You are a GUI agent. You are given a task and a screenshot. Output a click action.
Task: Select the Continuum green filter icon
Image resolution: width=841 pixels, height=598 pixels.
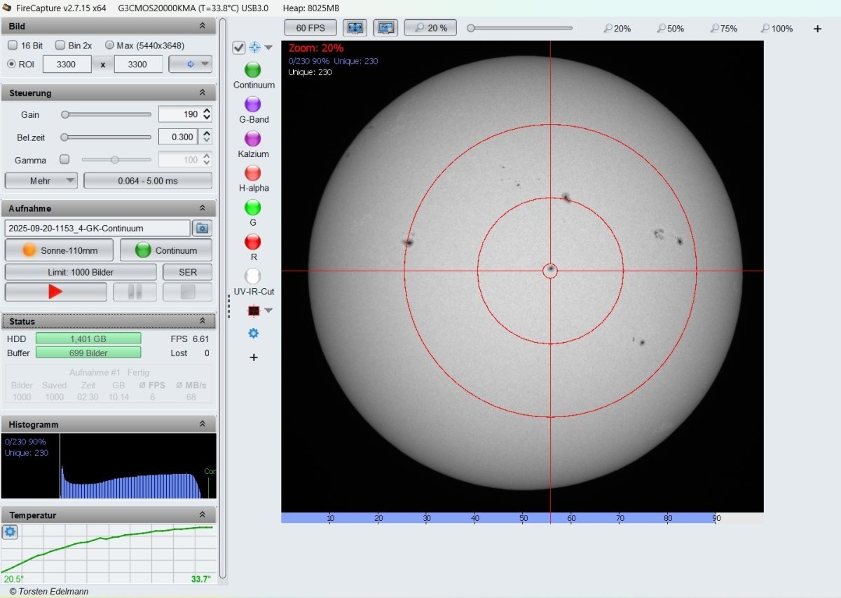pos(253,69)
